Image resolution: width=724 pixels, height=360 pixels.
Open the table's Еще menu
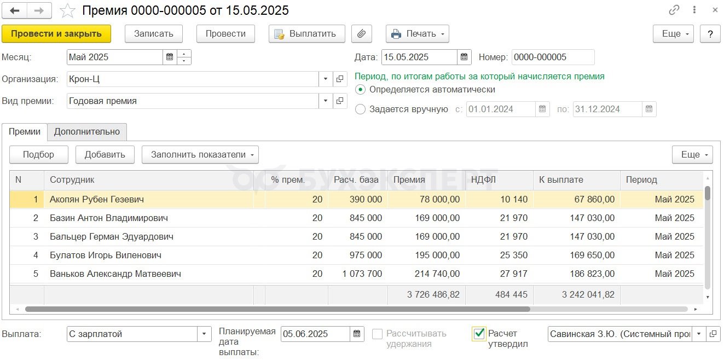(x=692, y=154)
